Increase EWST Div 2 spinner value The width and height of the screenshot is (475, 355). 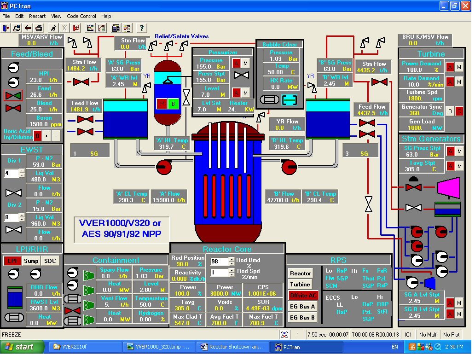tap(22, 215)
